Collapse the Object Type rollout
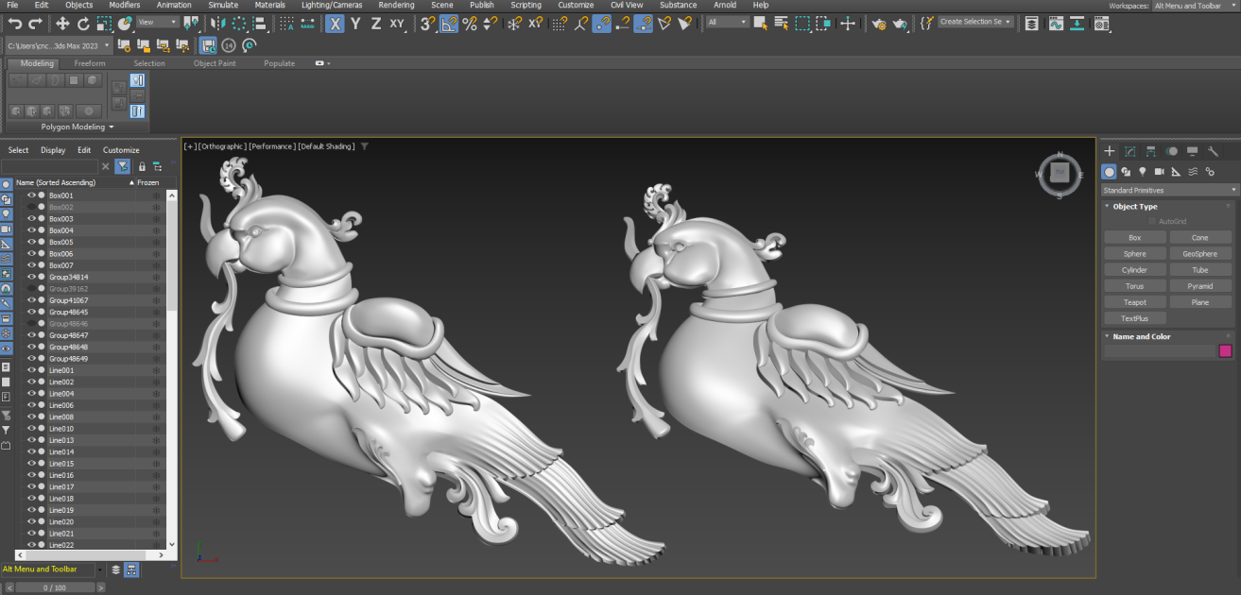This screenshot has height=595, width=1241. (1135, 206)
